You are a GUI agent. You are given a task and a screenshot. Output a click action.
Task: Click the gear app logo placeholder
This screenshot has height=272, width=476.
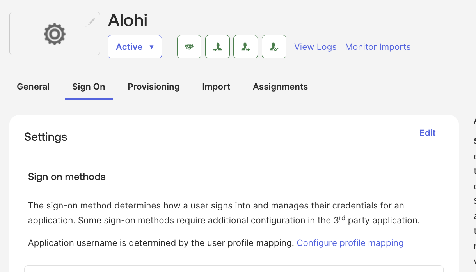pos(55,34)
